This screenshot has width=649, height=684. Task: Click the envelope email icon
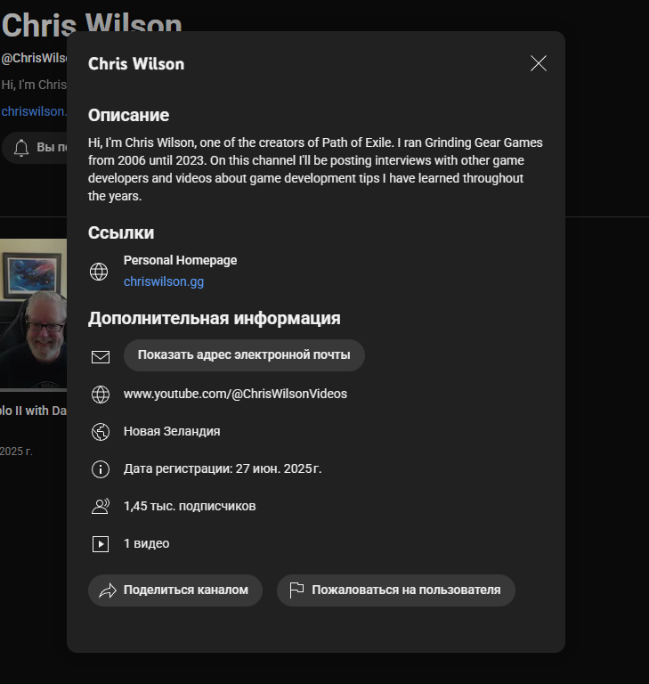tap(101, 357)
